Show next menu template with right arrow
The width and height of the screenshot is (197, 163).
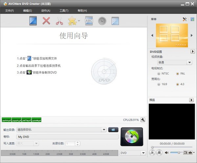(192, 35)
